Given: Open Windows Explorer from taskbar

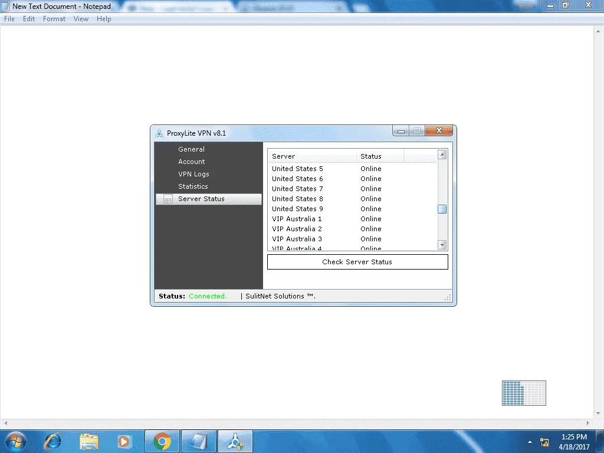Looking at the screenshot, I should pos(89,441).
